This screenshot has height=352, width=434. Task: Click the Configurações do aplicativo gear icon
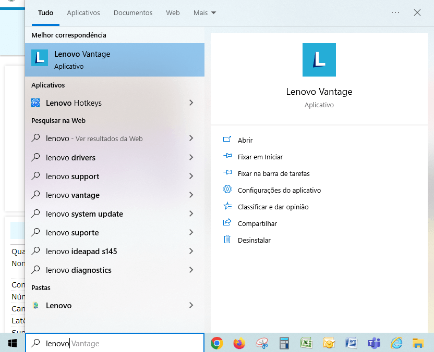pos(227,189)
